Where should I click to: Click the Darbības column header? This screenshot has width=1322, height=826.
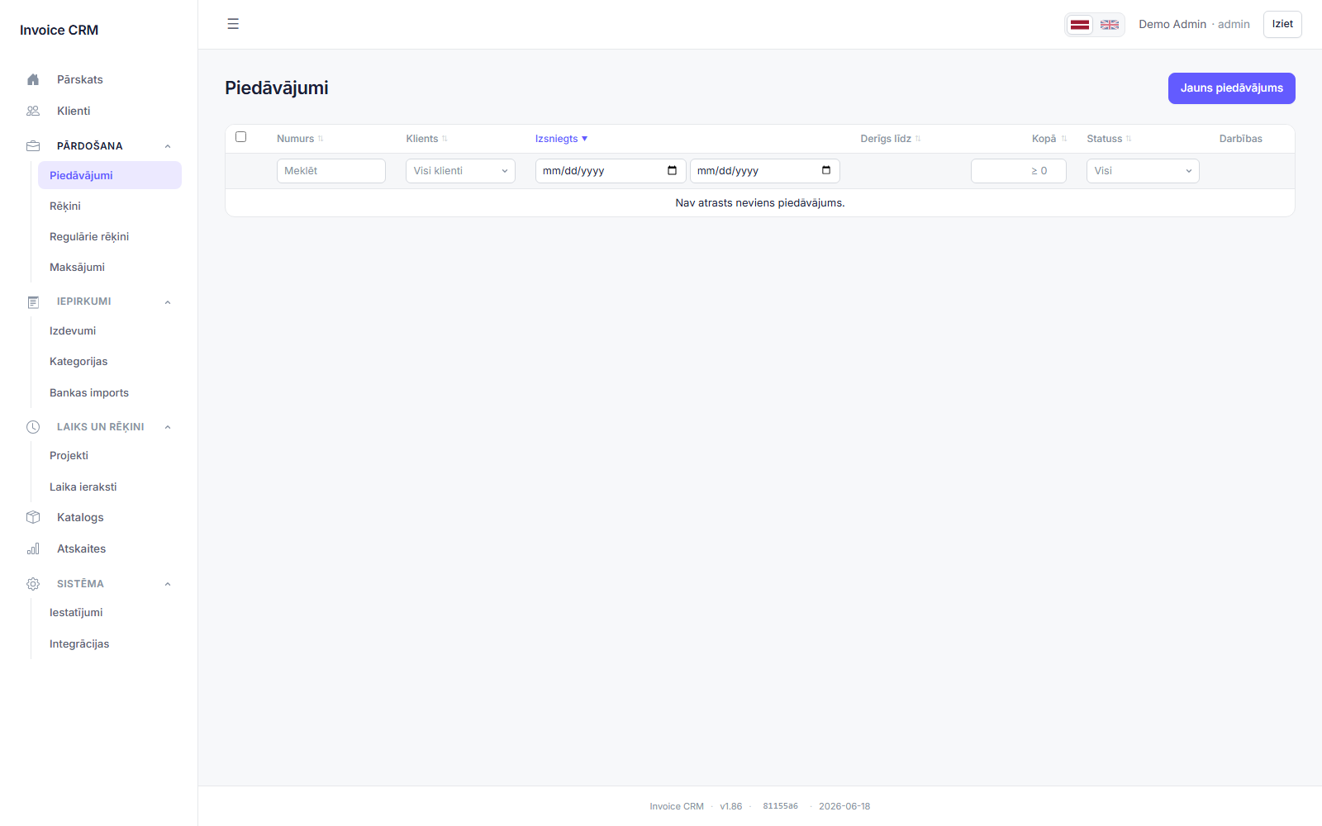click(1241, 139)
